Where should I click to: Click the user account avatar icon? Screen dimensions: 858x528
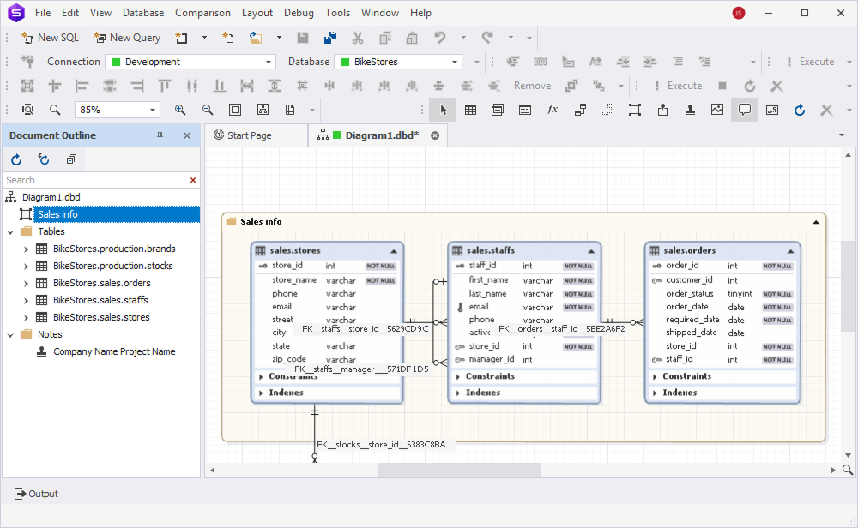pos(739,13)
